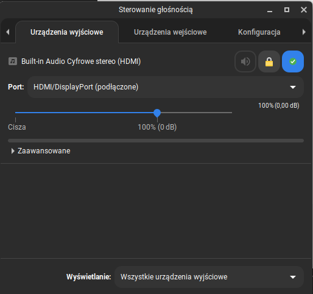Maximize the Sterowanie głośnością window
The image size is (313, 294).
pyautogui.click(x=287, y=10)
